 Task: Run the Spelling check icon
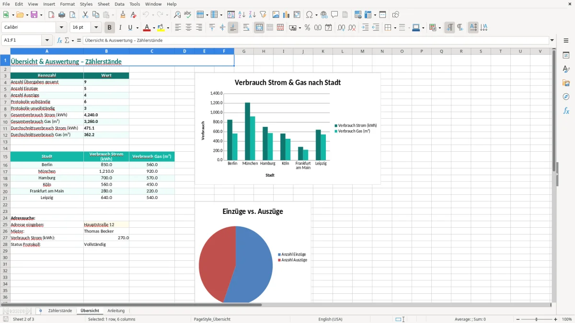[x=188, y=15]
